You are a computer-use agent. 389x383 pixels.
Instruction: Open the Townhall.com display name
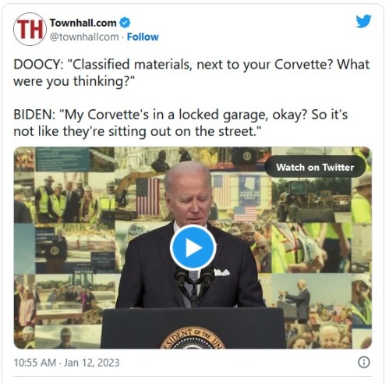[x=83, y=23]
